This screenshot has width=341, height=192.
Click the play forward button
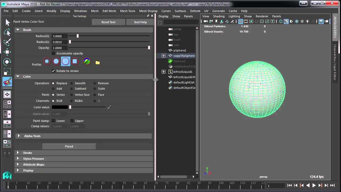tap(314, 185)
